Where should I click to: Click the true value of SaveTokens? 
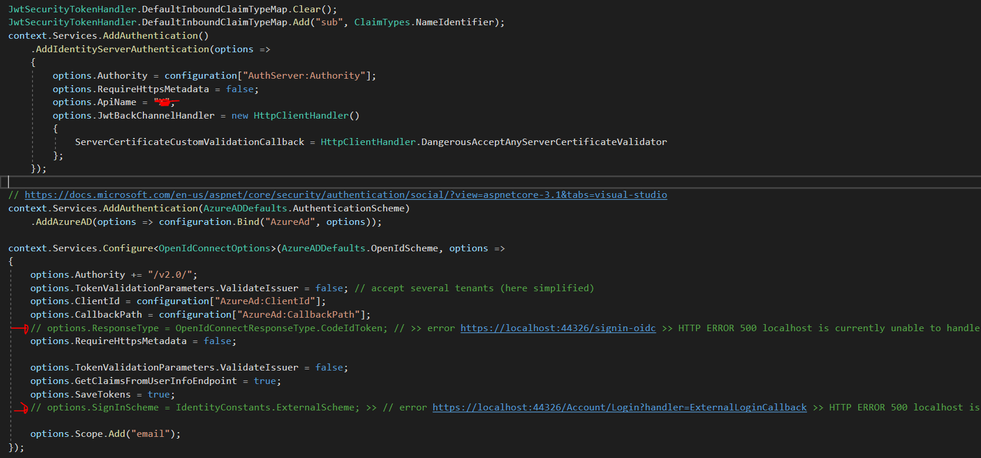[x=159, y=395]
